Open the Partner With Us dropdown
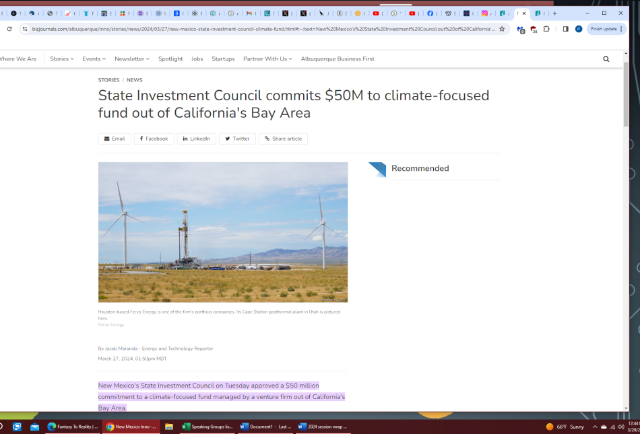This screenshot has height=434, width=640. pyautogui.click(x=267, y=59)
